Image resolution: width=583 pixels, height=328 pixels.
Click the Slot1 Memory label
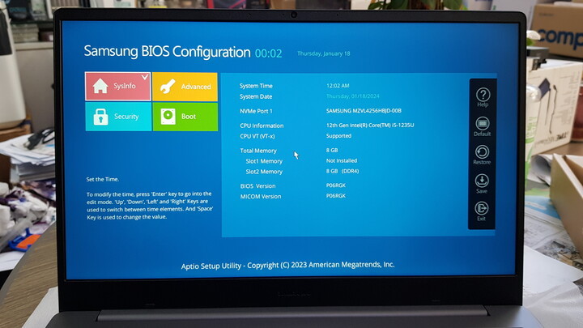[x=264, y=161]
